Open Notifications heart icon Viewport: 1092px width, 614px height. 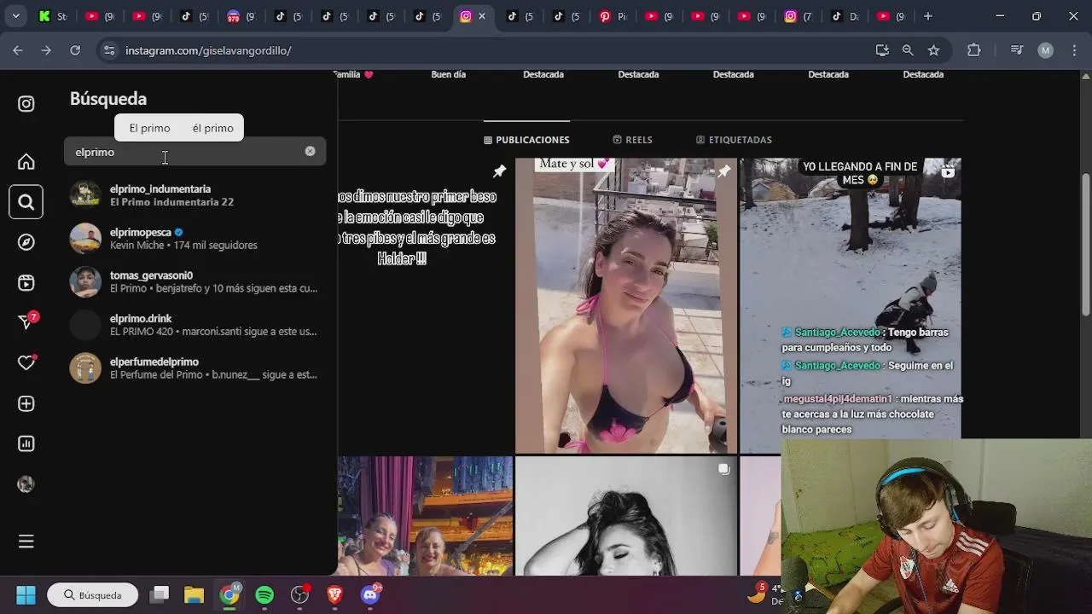click(x=26, y=362)
